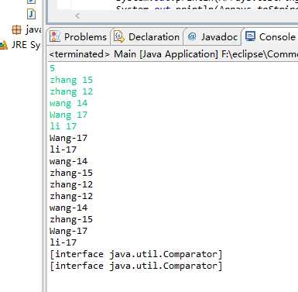Click the Declaration tab icon
This screenshot has width=298, height=292.
point(119,36)
